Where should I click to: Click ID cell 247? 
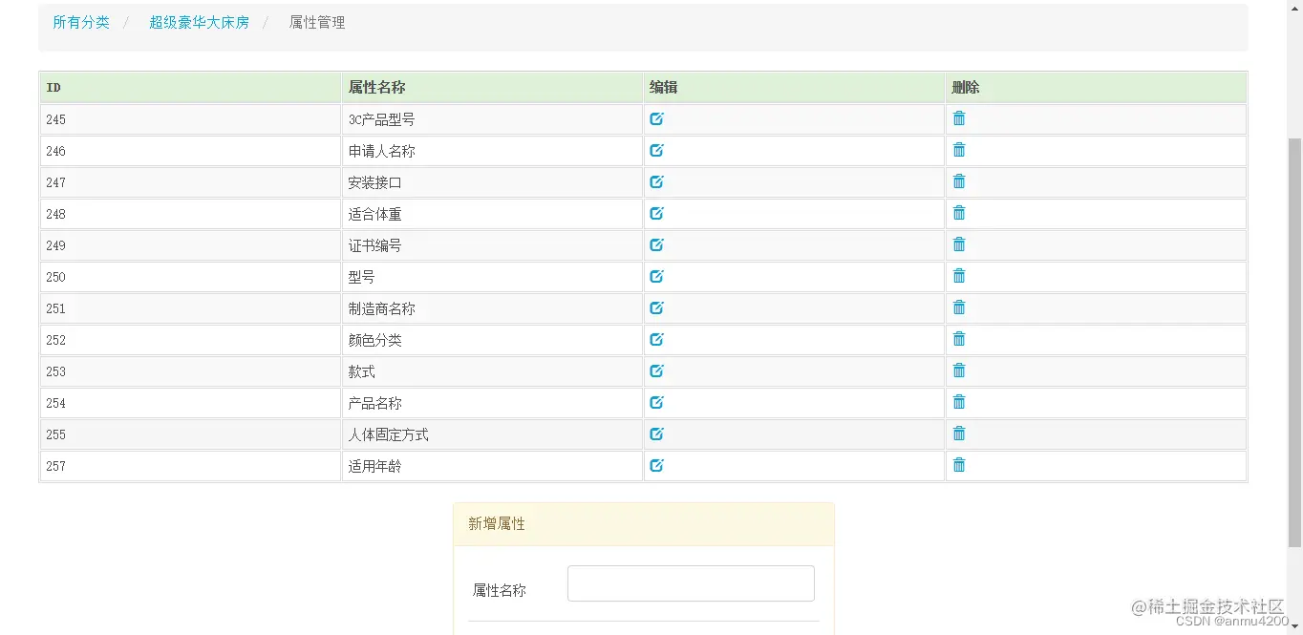coord(191,182)
